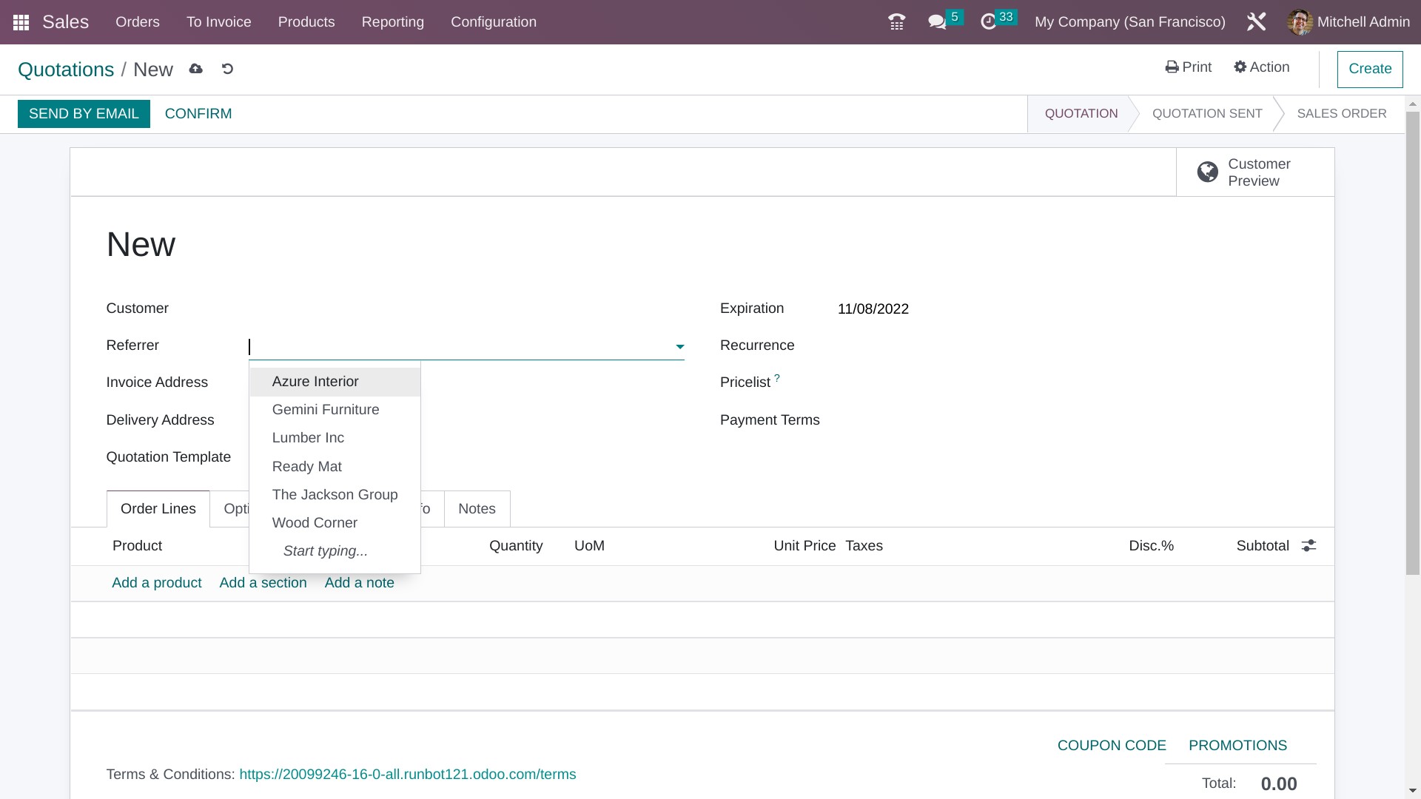This screenshot has height=799, width=1421.
Task: Click Mitchell Admin avatar picture
Action: (x=1300, y=22)
